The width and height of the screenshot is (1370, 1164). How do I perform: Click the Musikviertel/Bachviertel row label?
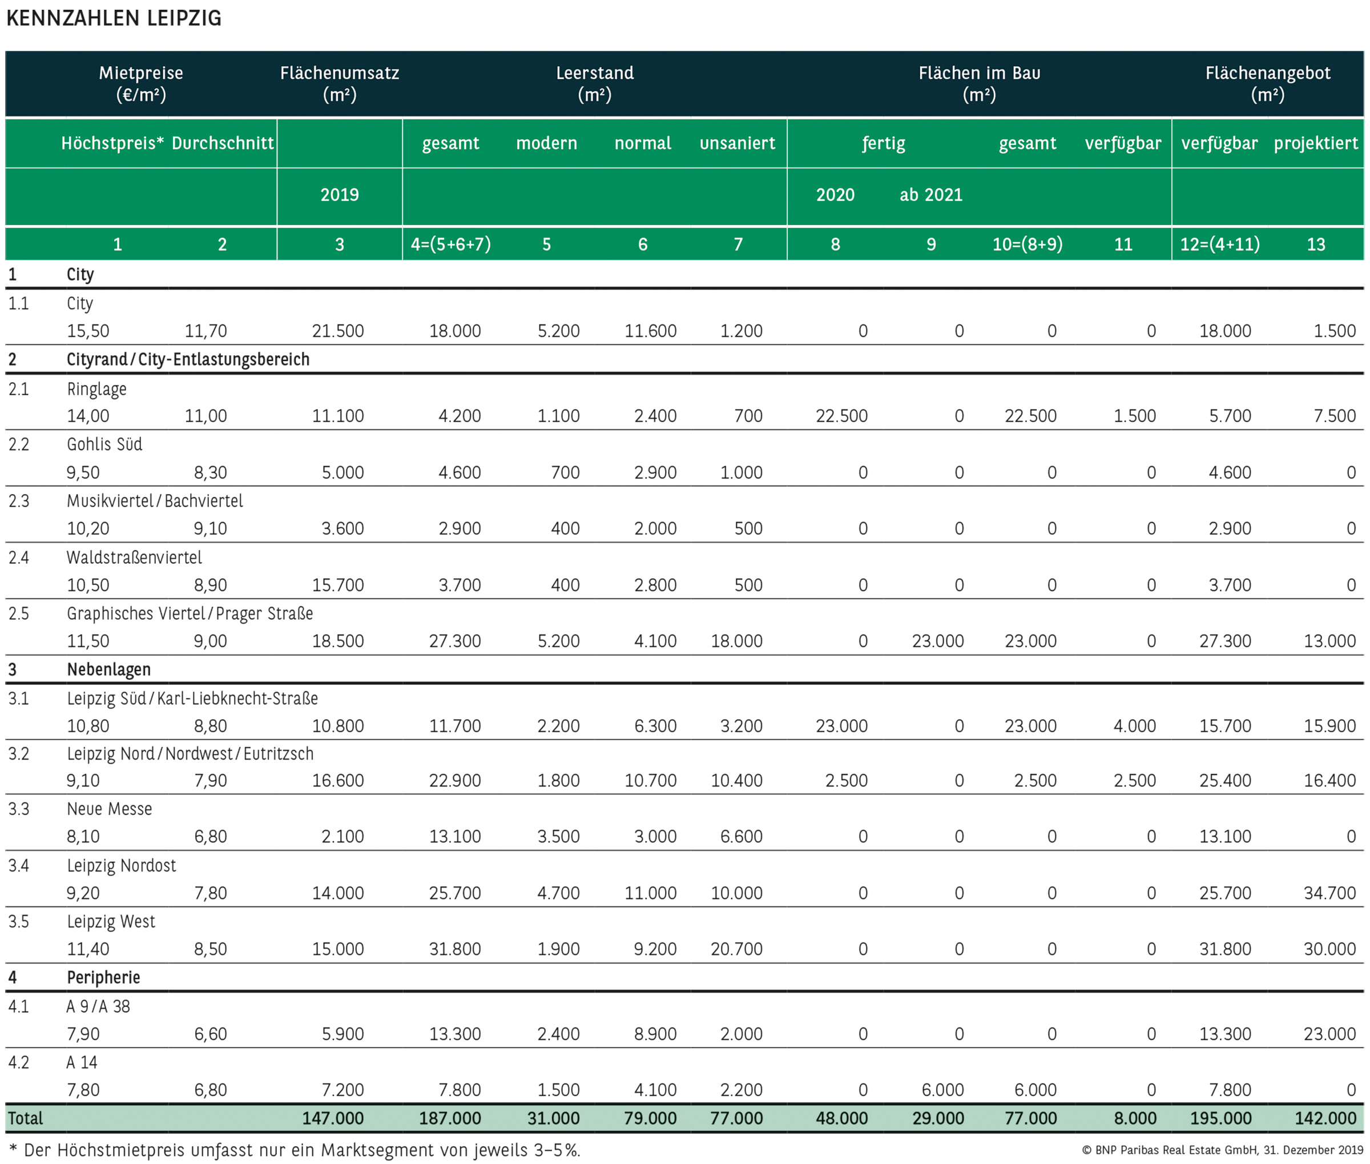[x=154, y=501]
